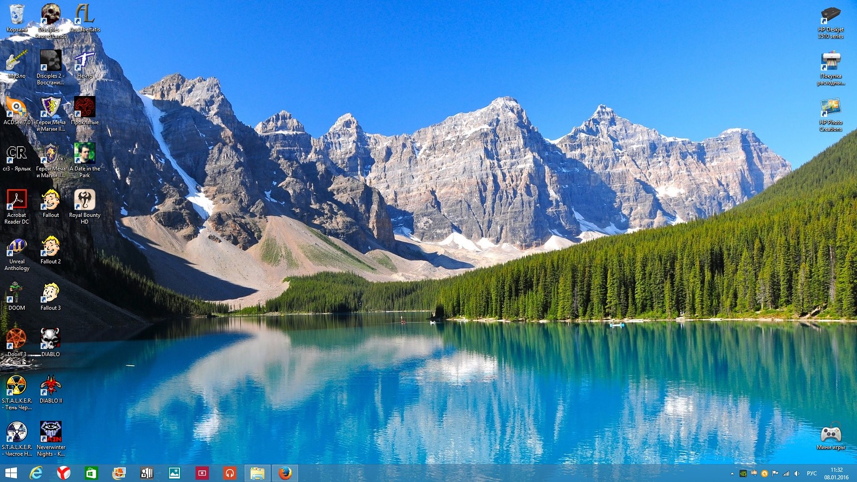The height and width of the screenshot is (482, 857).
Task: Launch Internet Explorer from the taskbar
Action: (36, 473)
